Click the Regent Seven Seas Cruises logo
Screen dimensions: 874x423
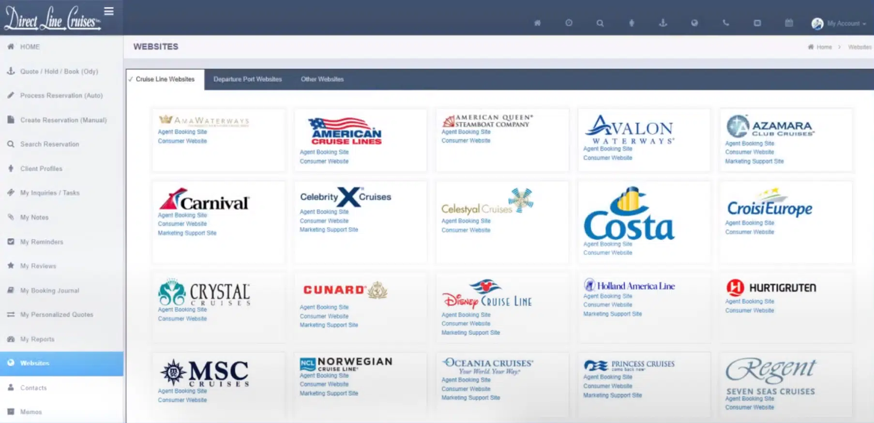770,376
